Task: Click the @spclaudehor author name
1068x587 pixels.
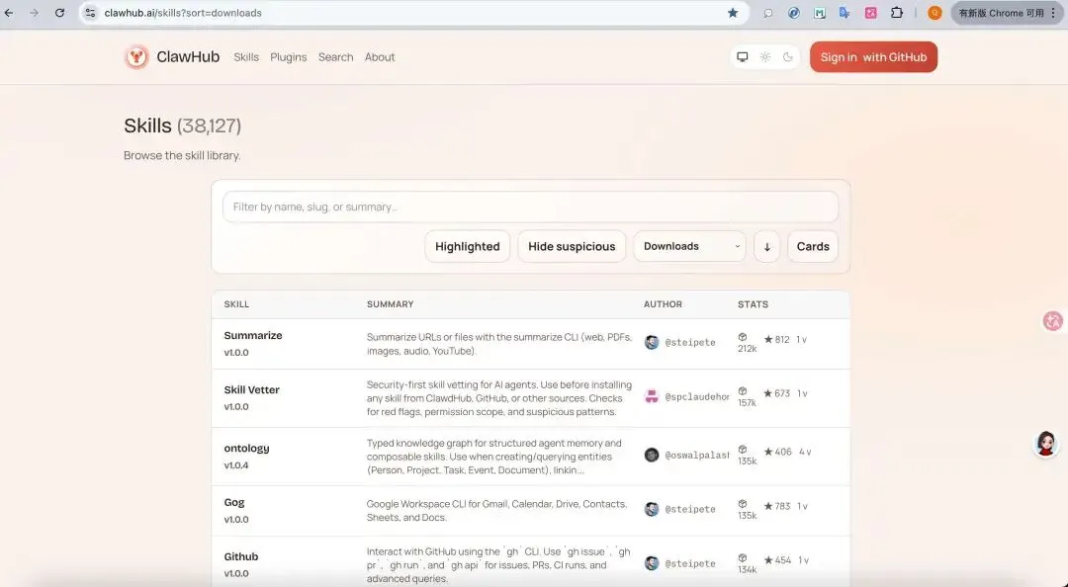Action: pos(697,396)
